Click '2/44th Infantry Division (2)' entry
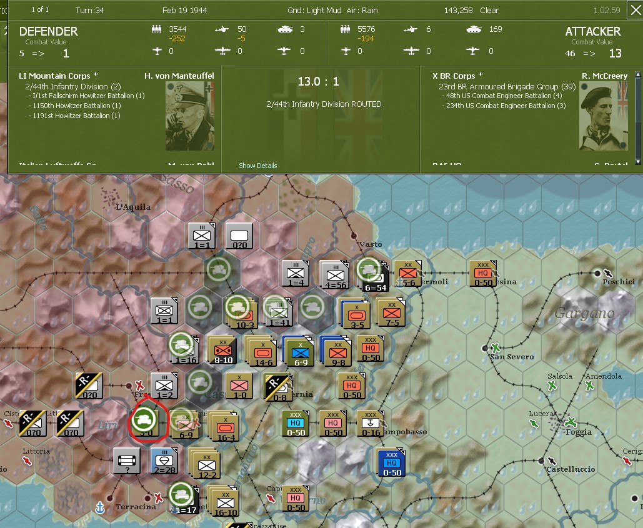The image size is (643, 528). pyautogui.click(x=73, y=86)
